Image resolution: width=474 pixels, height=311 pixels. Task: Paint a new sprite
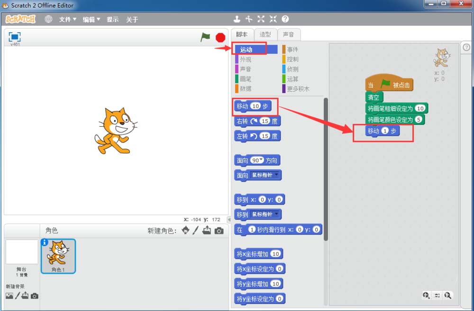pyautogui.click(x=196, y=230)
